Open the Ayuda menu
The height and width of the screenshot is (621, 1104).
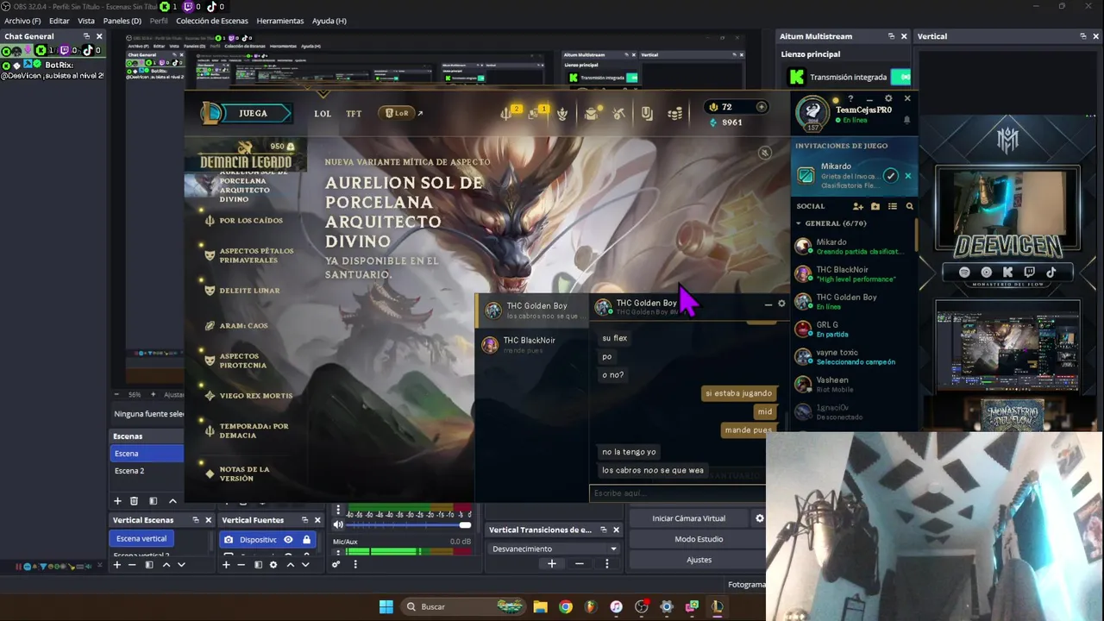tap(329, 21)
